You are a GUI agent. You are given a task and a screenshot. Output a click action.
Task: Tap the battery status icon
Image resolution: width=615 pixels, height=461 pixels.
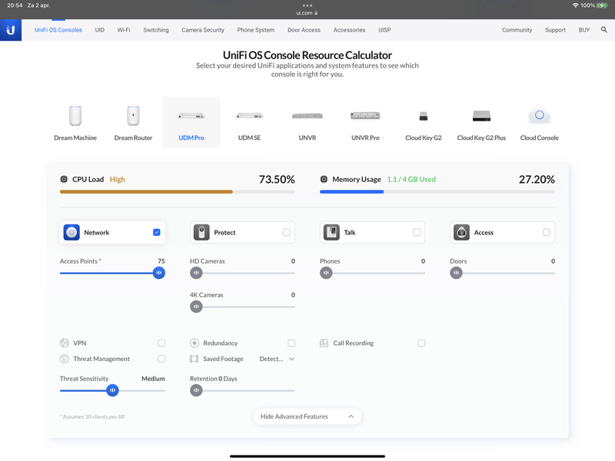[602, 5]
